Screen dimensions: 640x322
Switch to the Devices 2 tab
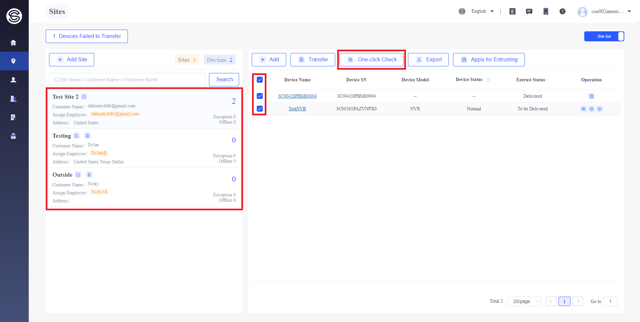220,60
